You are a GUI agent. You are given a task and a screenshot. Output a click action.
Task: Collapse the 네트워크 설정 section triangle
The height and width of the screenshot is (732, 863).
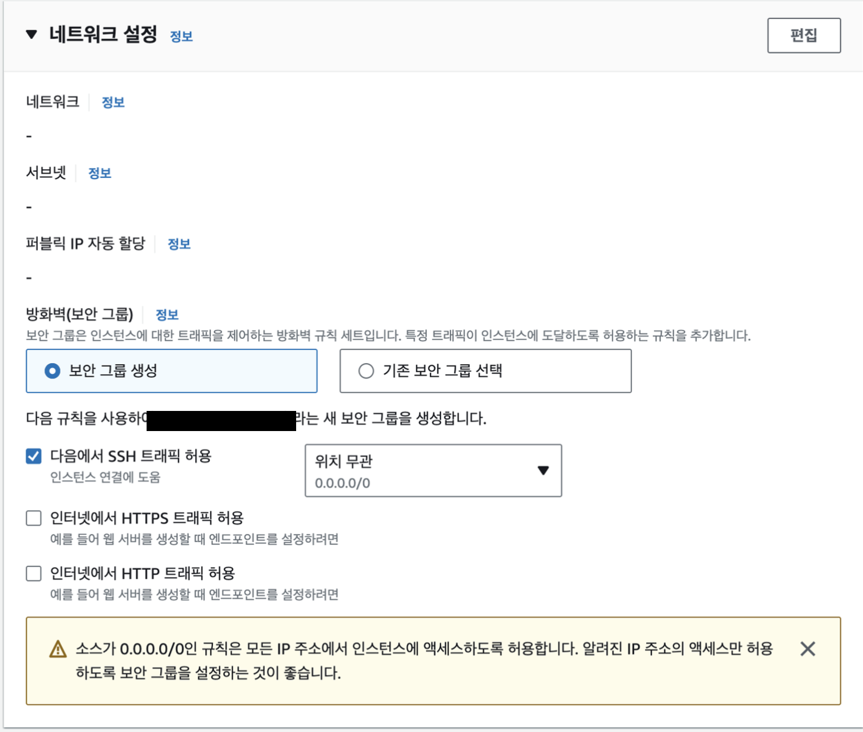tap(32, 35)
